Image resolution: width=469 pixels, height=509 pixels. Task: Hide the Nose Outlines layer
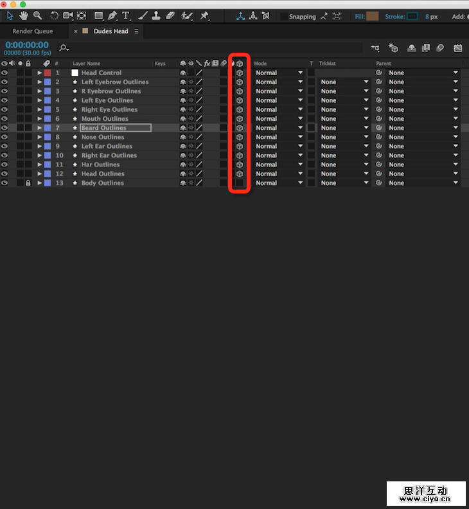4,137
